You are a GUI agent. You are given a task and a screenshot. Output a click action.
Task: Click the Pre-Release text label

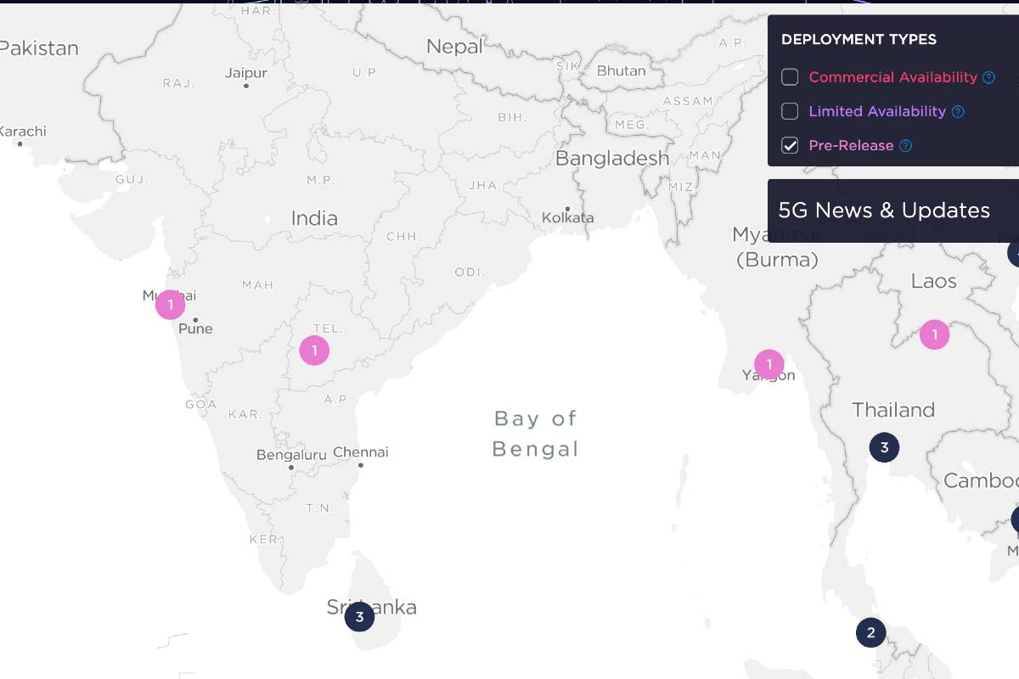(851, 145)
